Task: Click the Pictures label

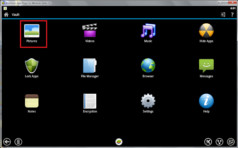Action: tap(32, 41)
